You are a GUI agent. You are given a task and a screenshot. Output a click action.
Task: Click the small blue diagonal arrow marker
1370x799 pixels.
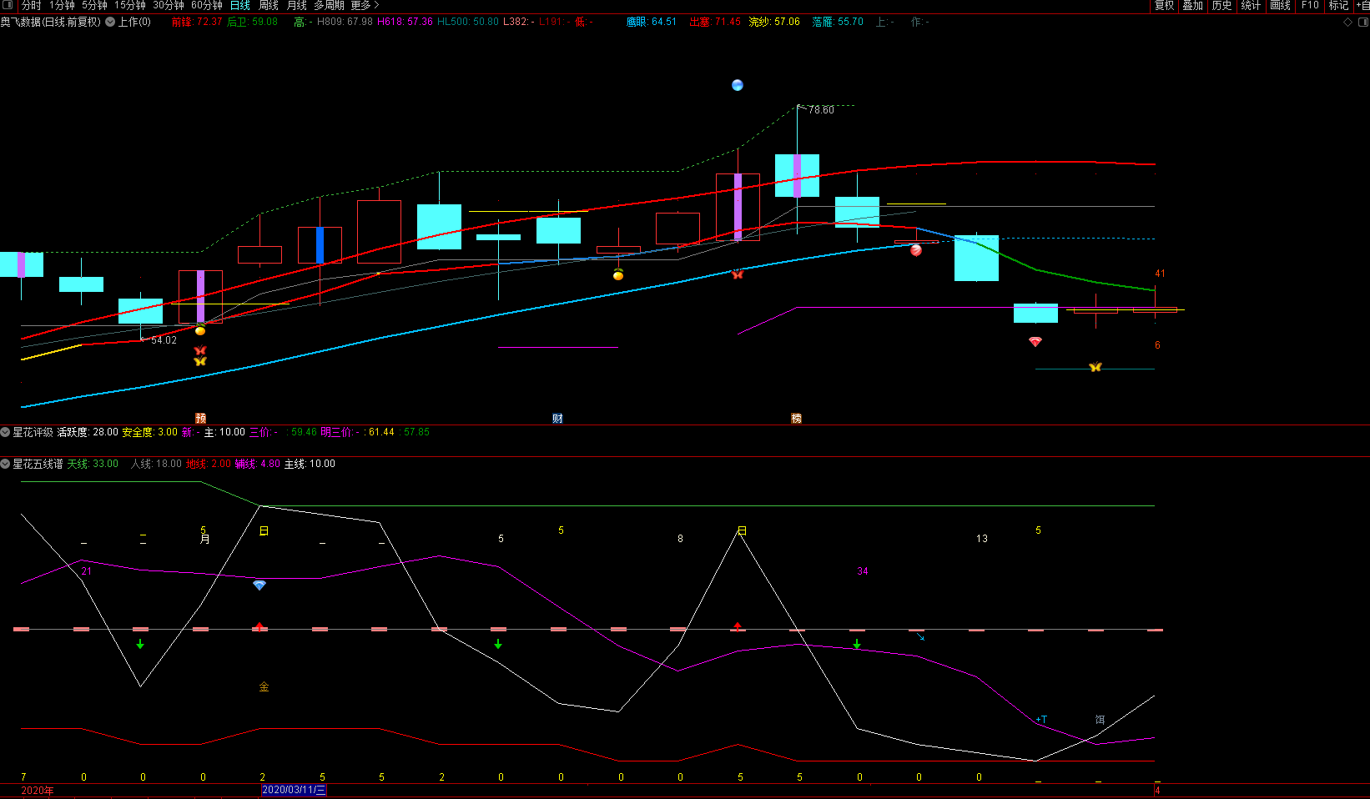920,636
